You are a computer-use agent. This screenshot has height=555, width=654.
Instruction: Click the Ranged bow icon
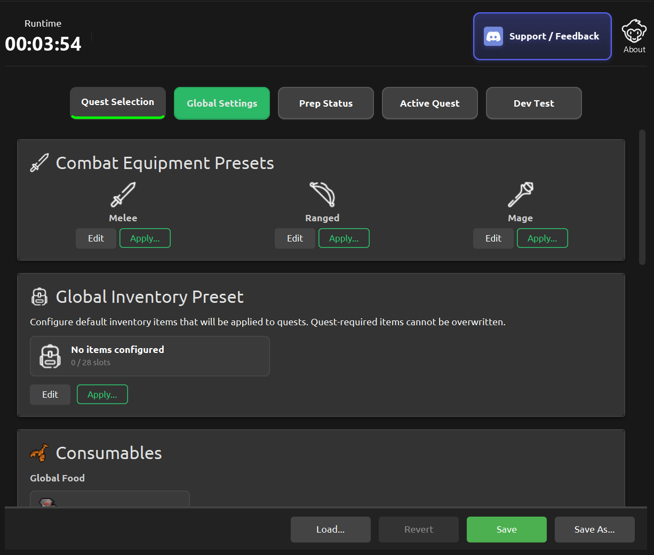click(322, 195)
